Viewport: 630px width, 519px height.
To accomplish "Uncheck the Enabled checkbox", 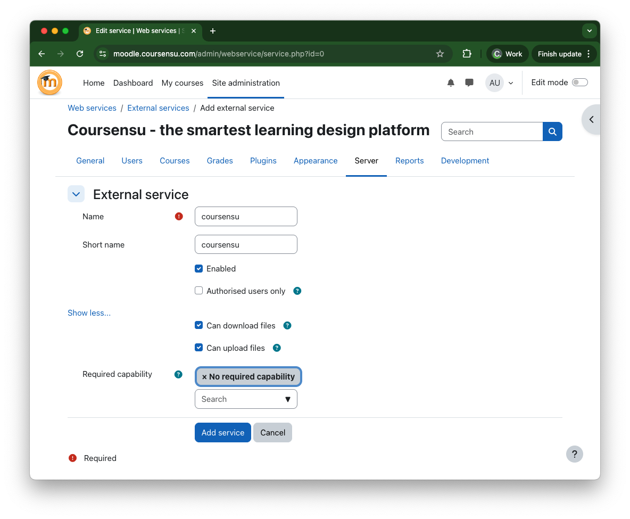I will pos(199,268).
